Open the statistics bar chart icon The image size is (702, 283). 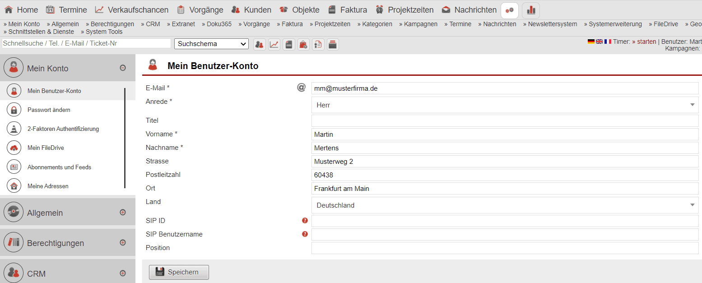(531, 10)
